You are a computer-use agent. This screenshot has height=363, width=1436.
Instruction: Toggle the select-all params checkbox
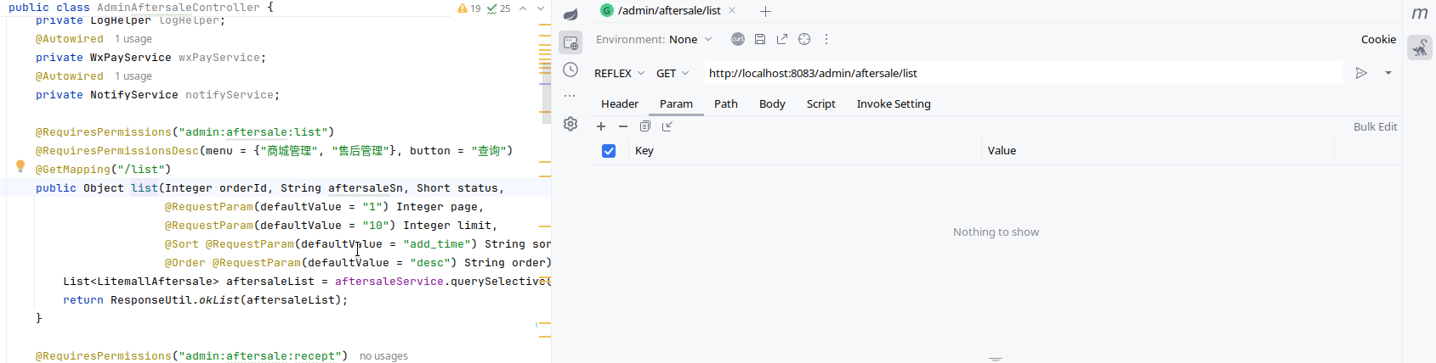pos(609,151)
